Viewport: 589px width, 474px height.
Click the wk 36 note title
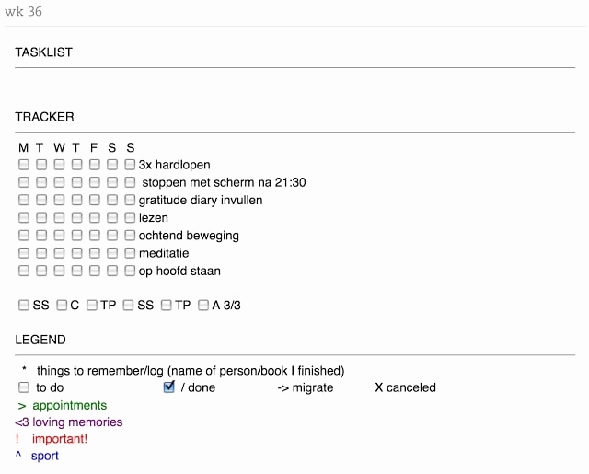point(23,11)
